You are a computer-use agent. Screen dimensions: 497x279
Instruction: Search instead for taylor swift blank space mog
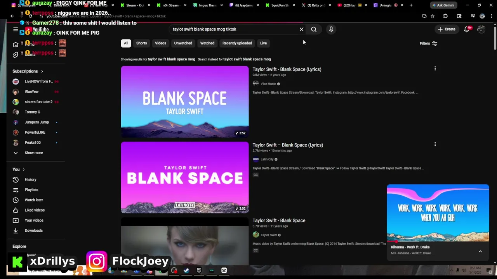coord(247,59)
